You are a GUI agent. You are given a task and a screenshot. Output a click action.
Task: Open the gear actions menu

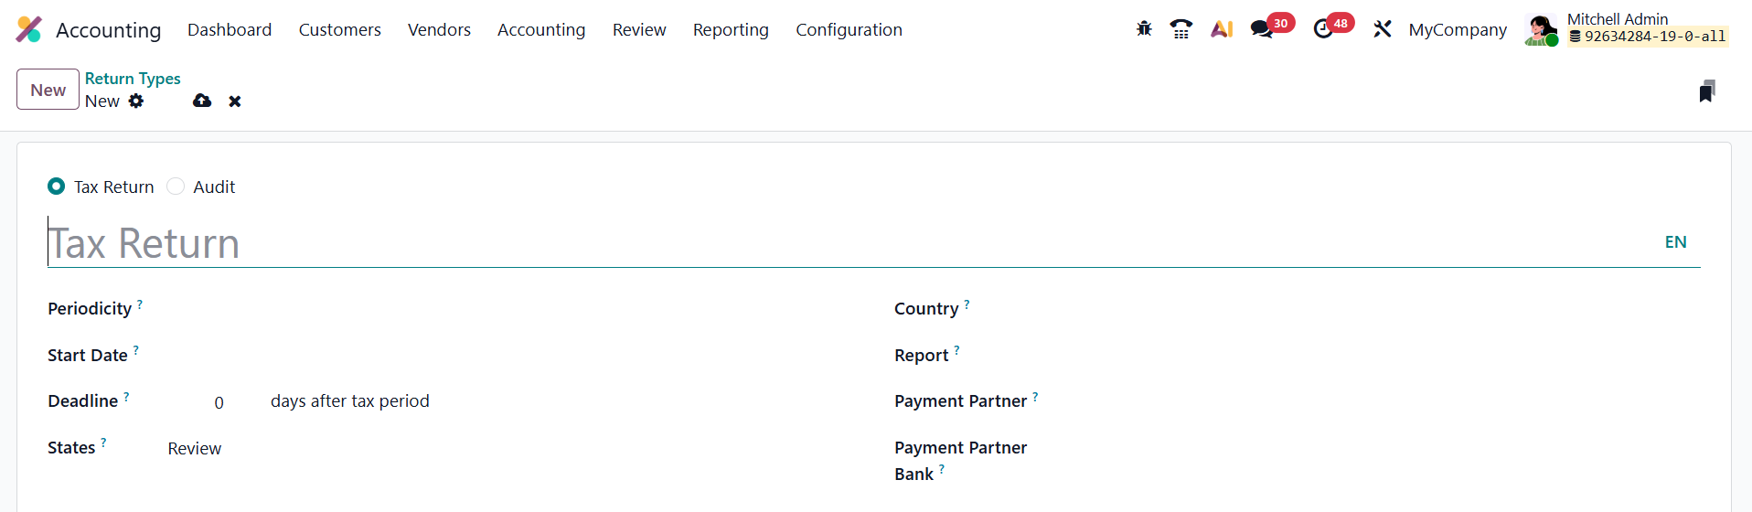tap(136, 101)
